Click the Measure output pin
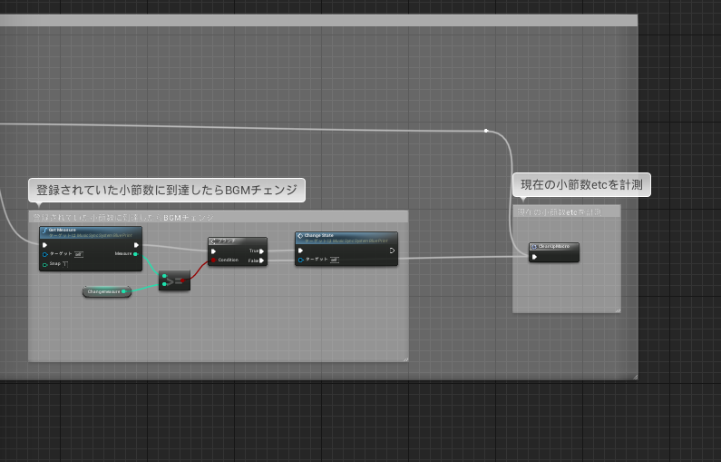Screen dimensions: 721x462 tap(135, 254)
